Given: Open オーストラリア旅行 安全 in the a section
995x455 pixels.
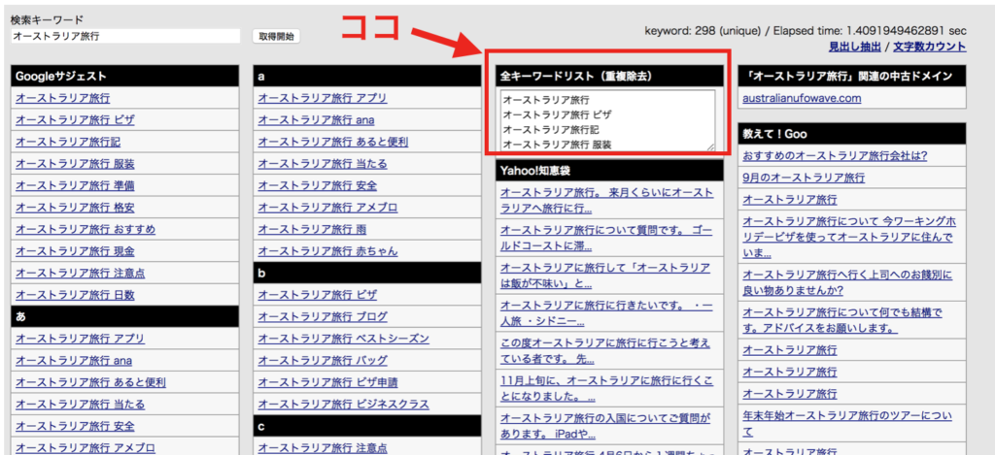Looking at the screenshot, I should [318, 185].
